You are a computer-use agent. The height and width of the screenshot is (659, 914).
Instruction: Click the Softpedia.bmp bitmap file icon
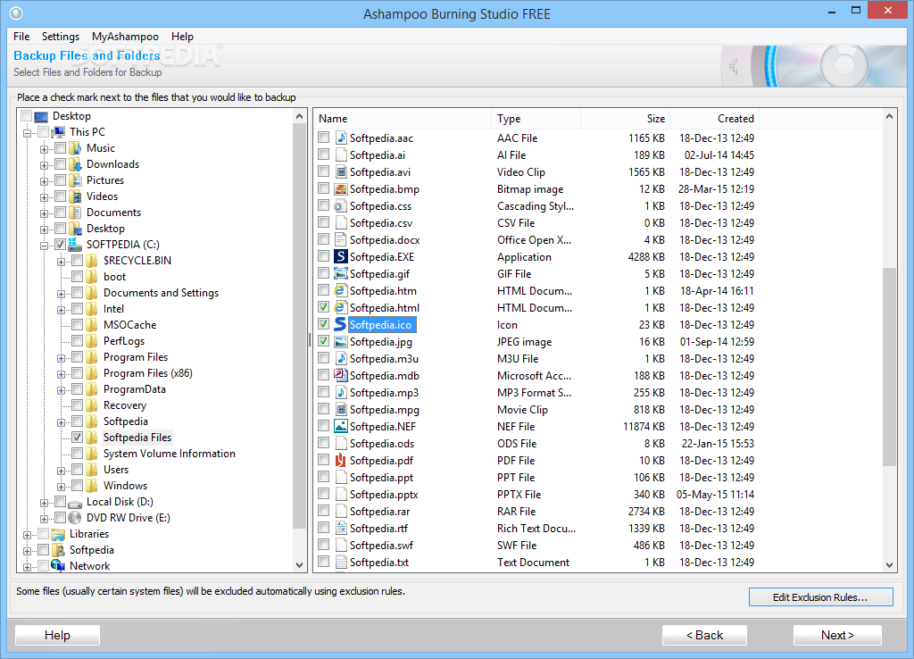point(341,189)
